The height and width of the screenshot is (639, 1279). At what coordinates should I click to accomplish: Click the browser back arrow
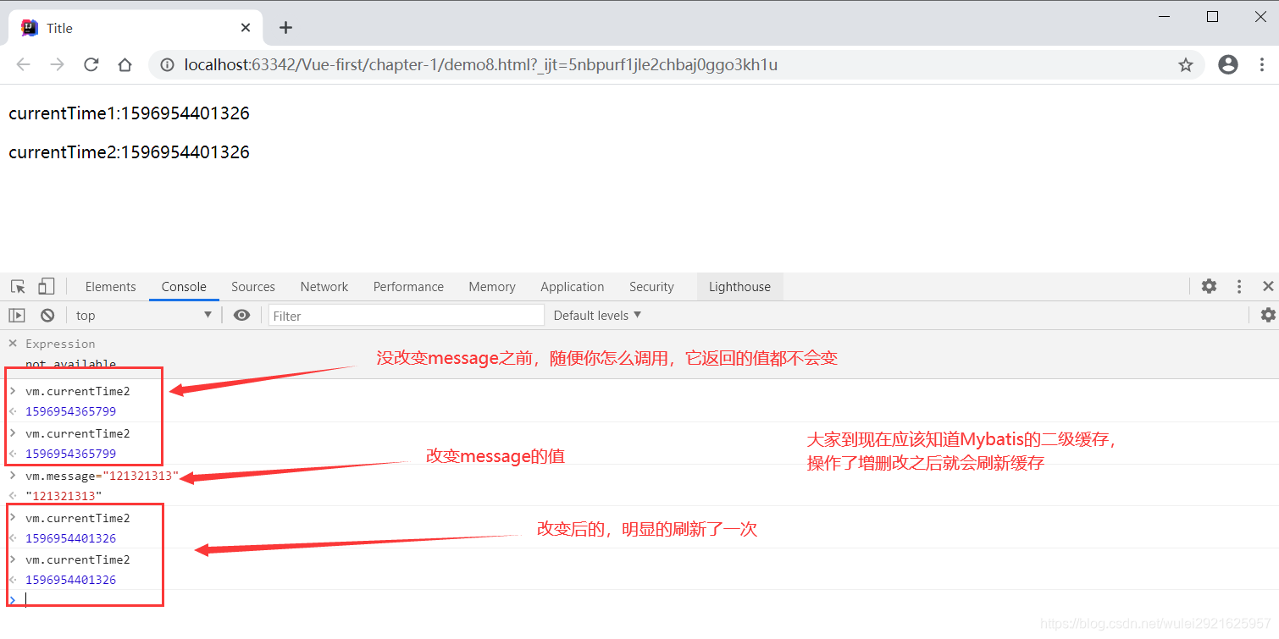pos(23,65)
